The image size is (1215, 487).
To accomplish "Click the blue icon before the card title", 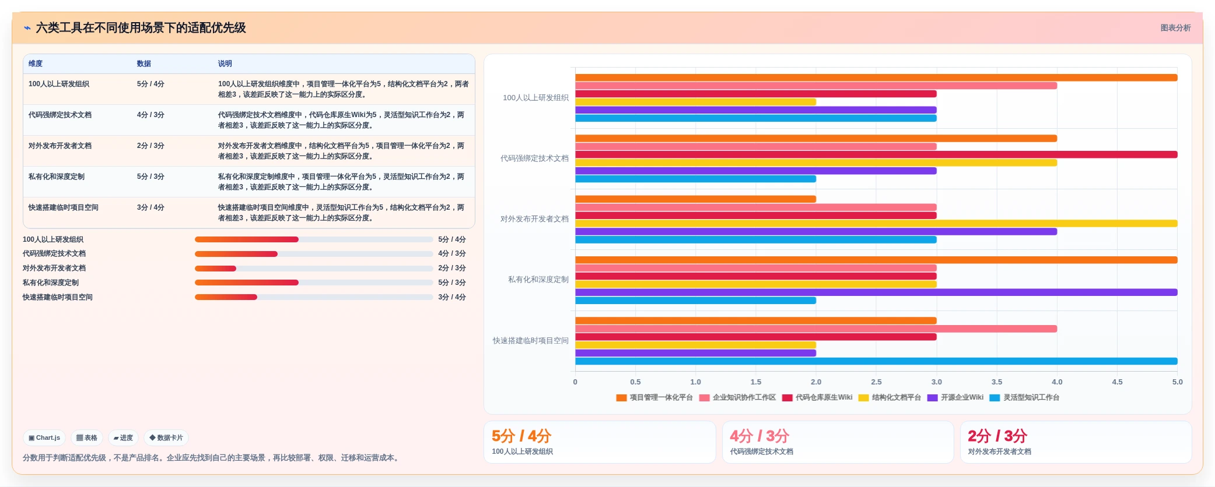I will coord(27,28).
